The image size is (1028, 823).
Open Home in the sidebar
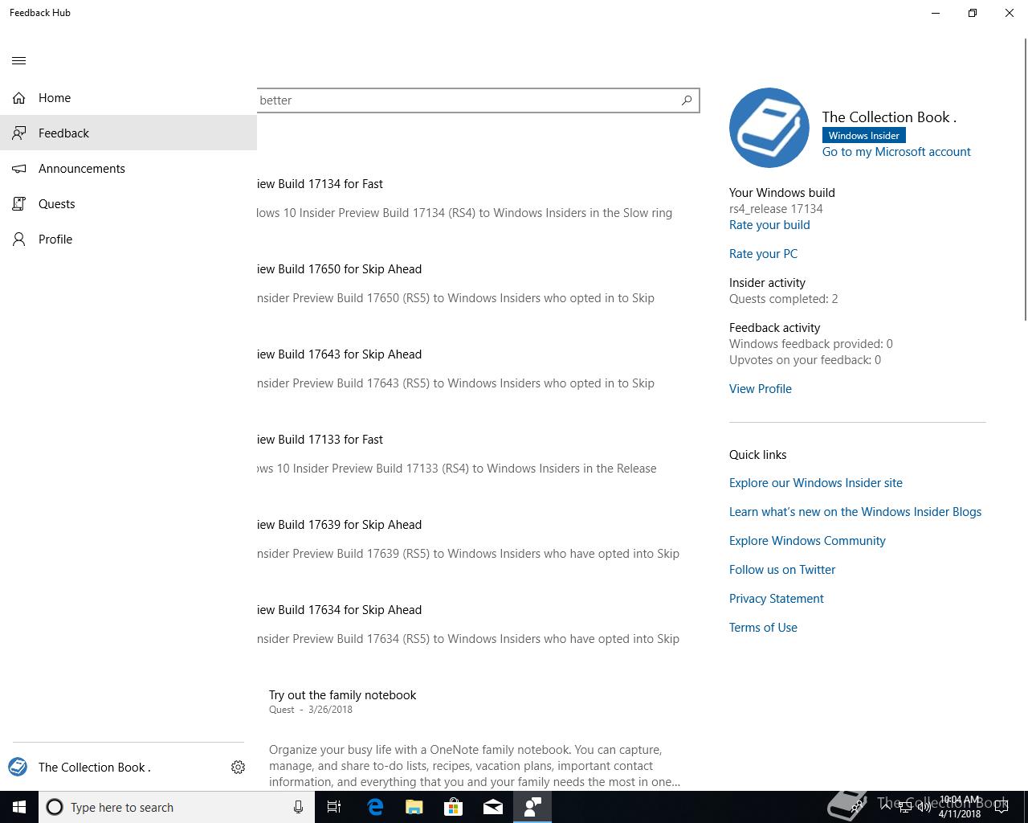click(128, 98)
